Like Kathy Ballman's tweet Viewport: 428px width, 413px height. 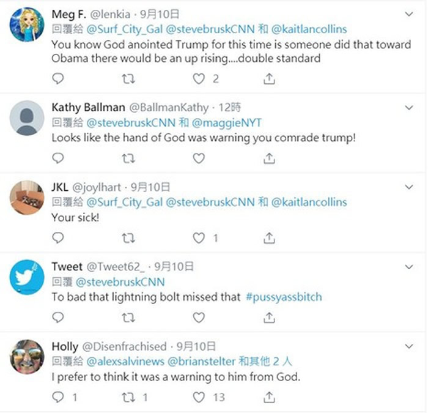[199, 158]
